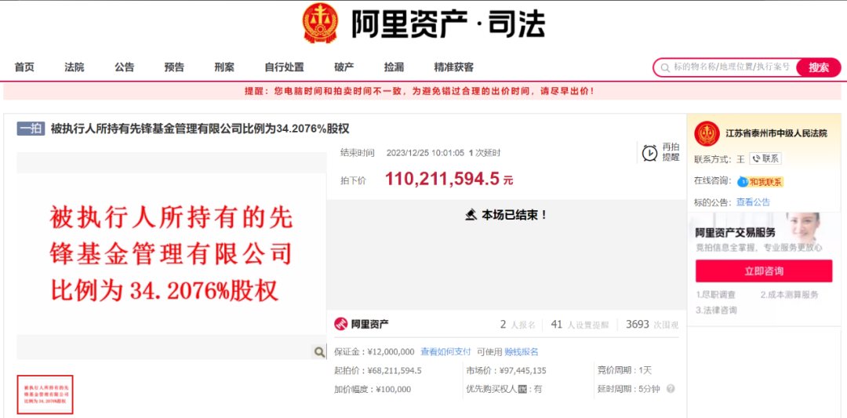Click the magnifier zoom icon under image
Viewport: 847px width, 418px height.
pyautogui.click(x=319, y=352)
